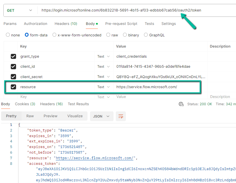Expand the JSON response format dropdown

click(101, 116)
